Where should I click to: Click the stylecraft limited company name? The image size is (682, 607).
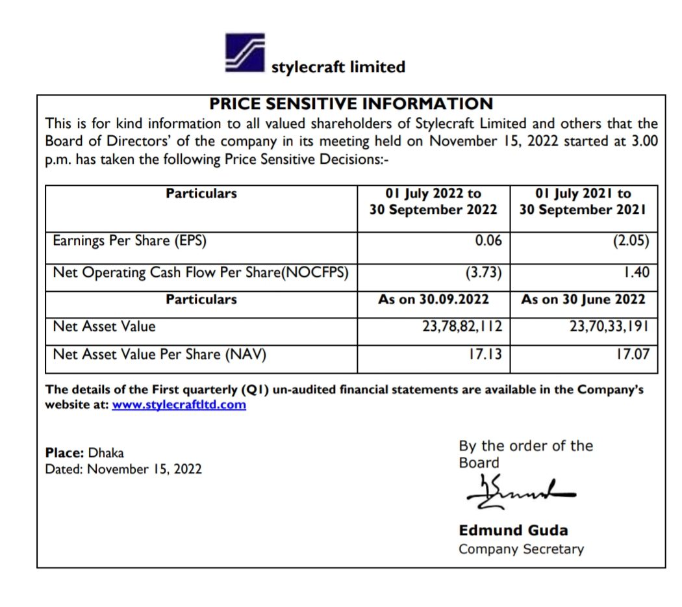click(x=338, y=67)
